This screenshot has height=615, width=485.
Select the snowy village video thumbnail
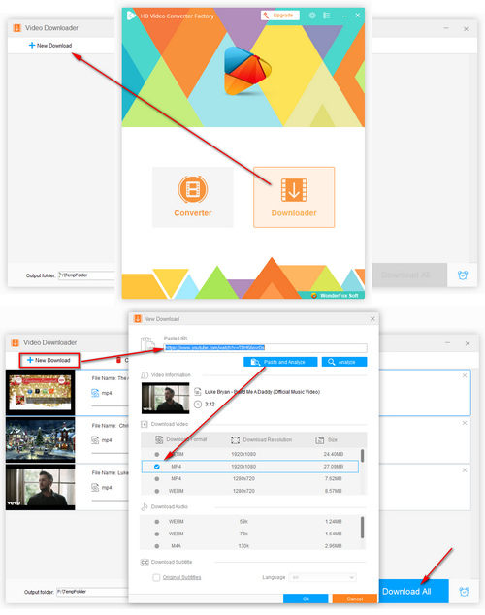pyautogui.click(x=40, y=439)
